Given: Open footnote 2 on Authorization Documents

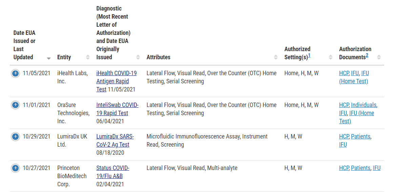Looking at the screenshot, I should point(367,56).
